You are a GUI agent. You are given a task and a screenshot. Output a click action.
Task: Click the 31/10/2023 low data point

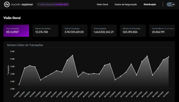tap(115, 80)
